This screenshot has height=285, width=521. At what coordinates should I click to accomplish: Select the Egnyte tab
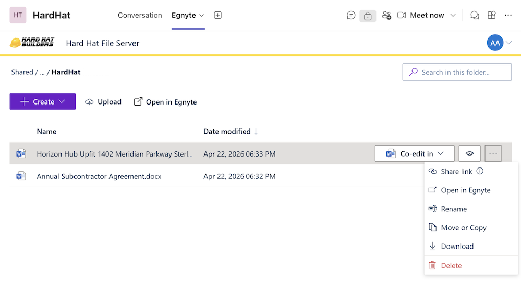tap(184, 15)
